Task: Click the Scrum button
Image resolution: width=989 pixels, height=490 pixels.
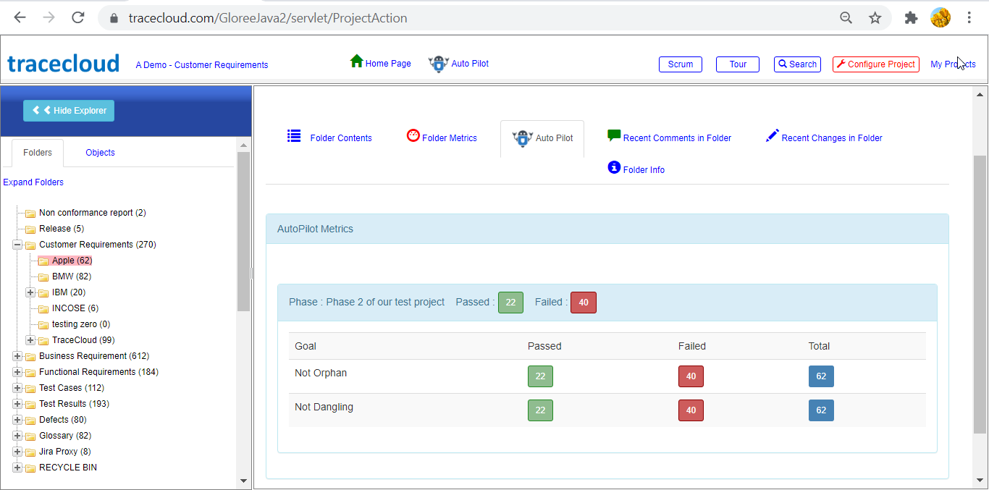Action: (681, 64)
